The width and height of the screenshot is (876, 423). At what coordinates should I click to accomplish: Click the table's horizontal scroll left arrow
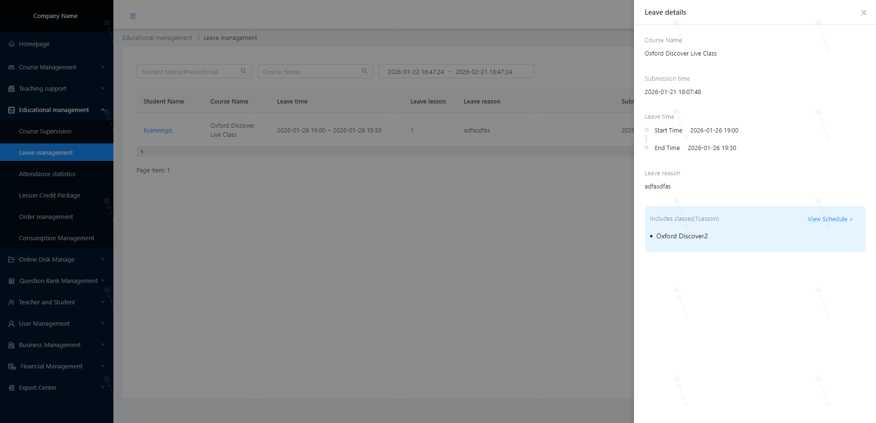141,152
